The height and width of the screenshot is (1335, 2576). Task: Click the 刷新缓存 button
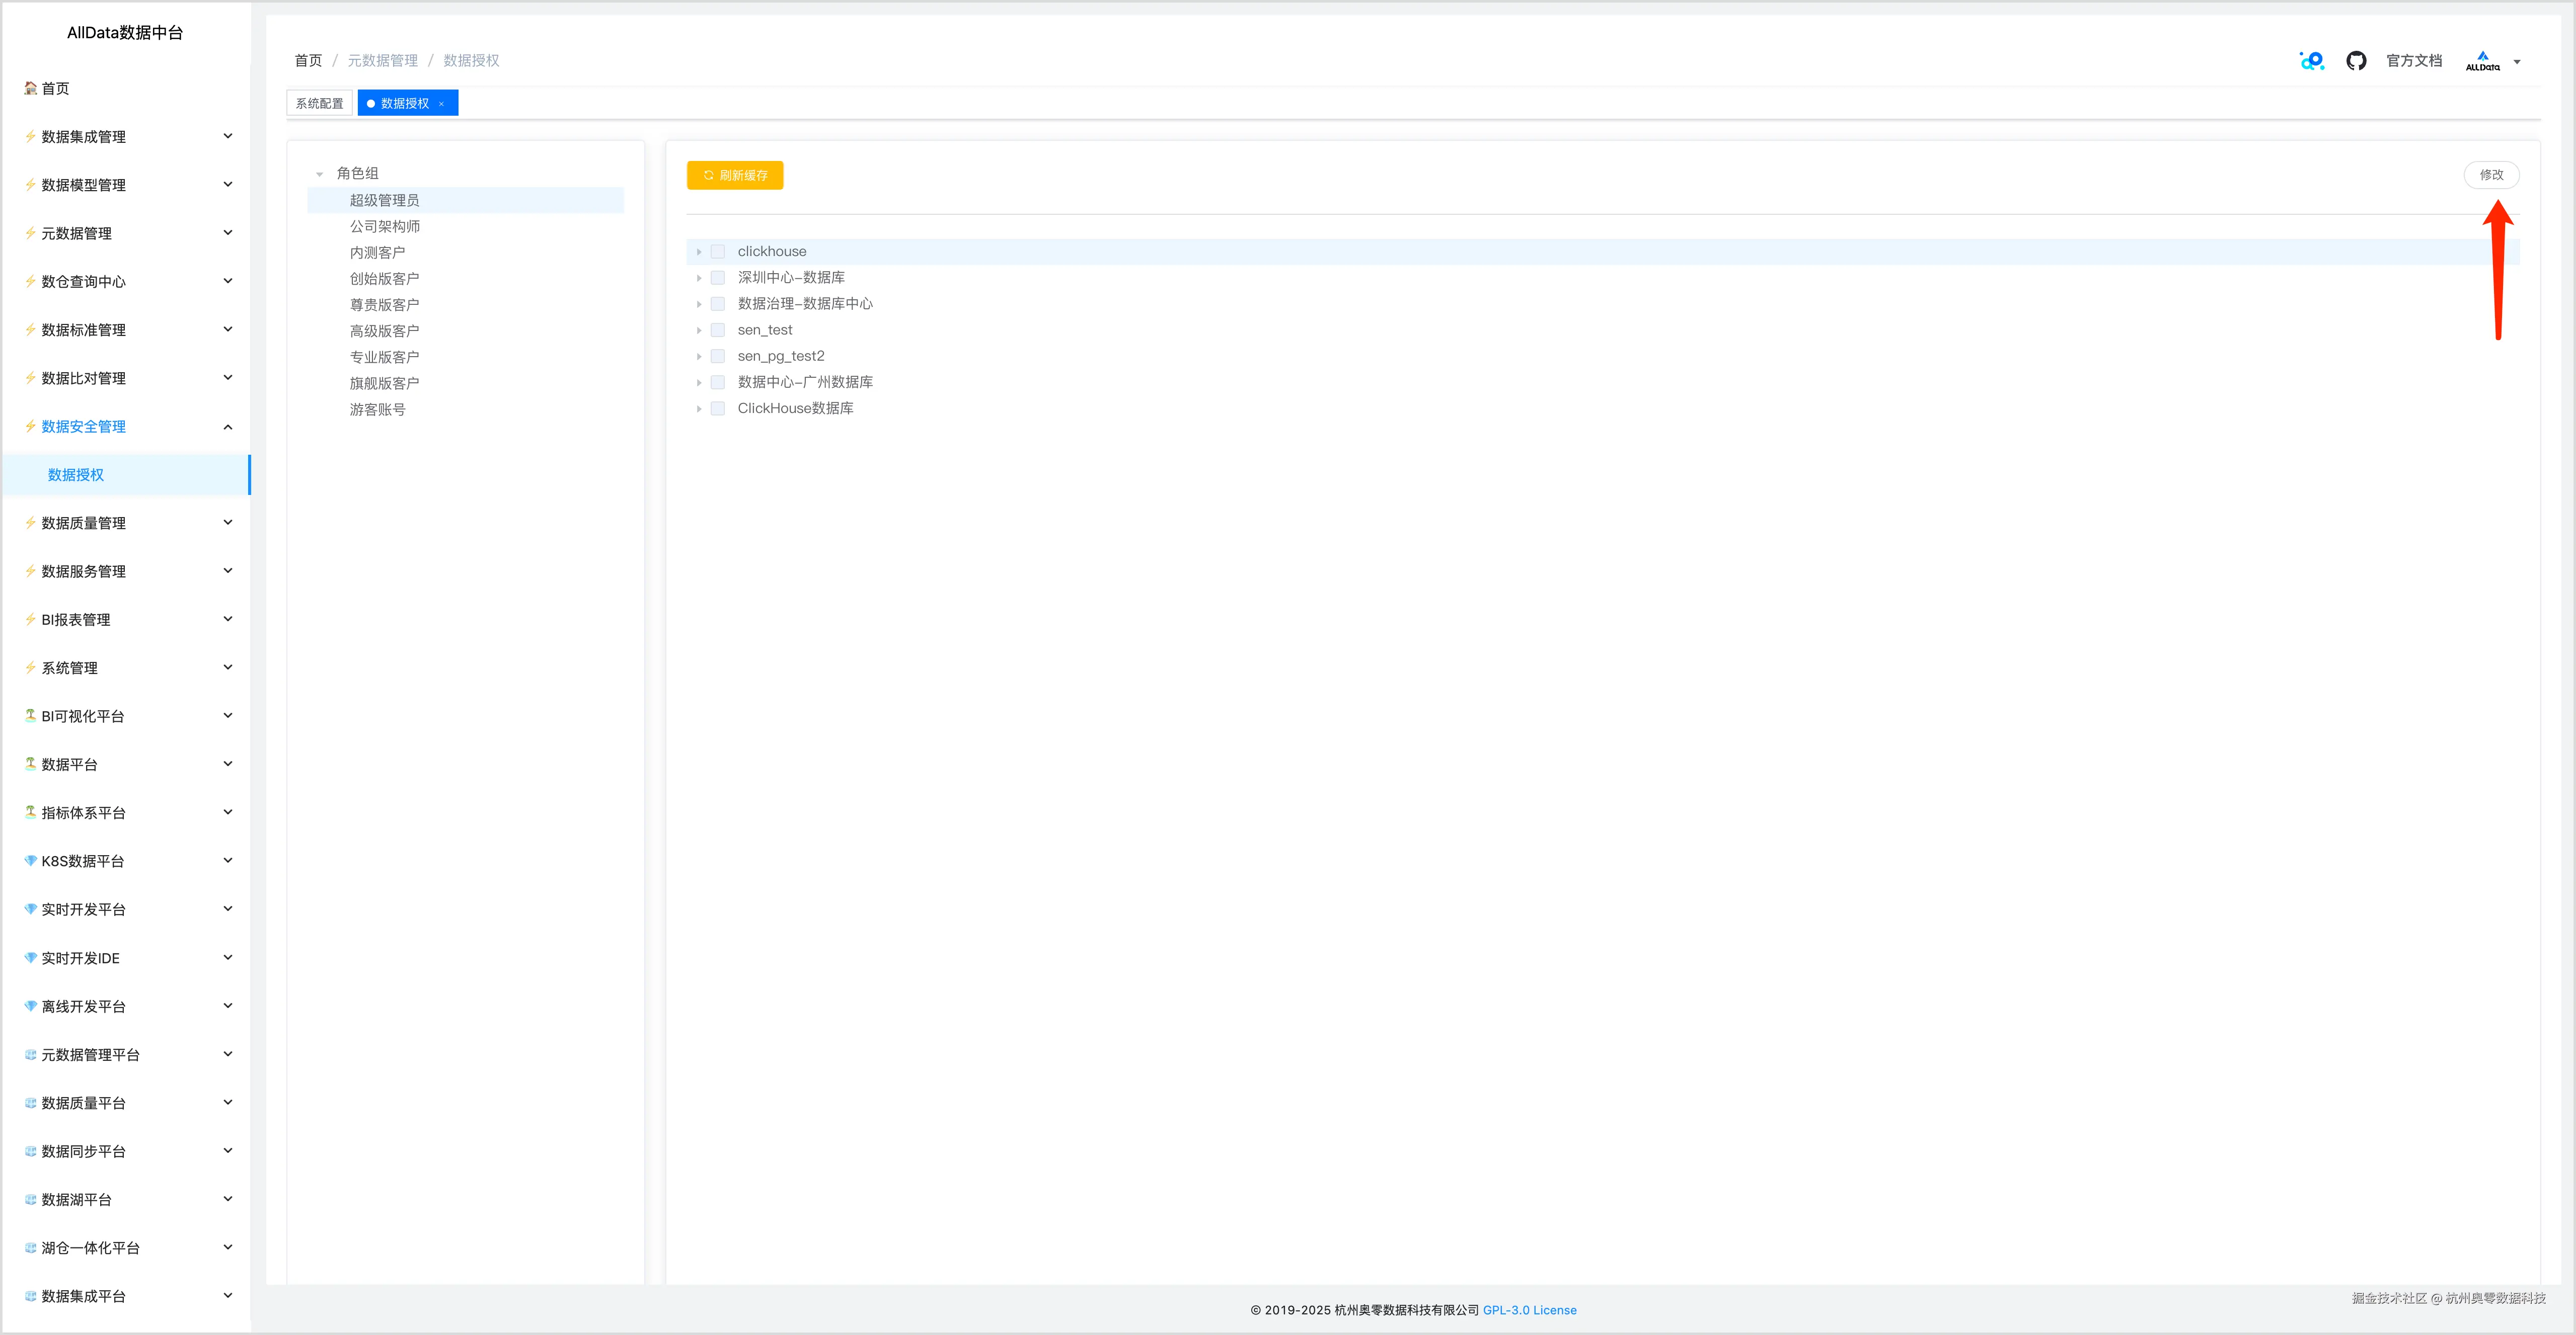(x=735, y=175)
